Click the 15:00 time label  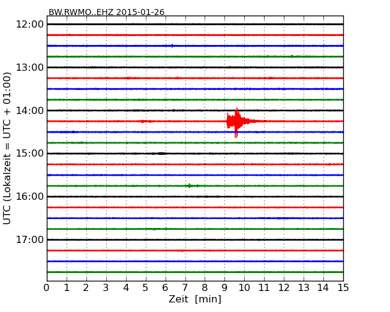[30, 153]
